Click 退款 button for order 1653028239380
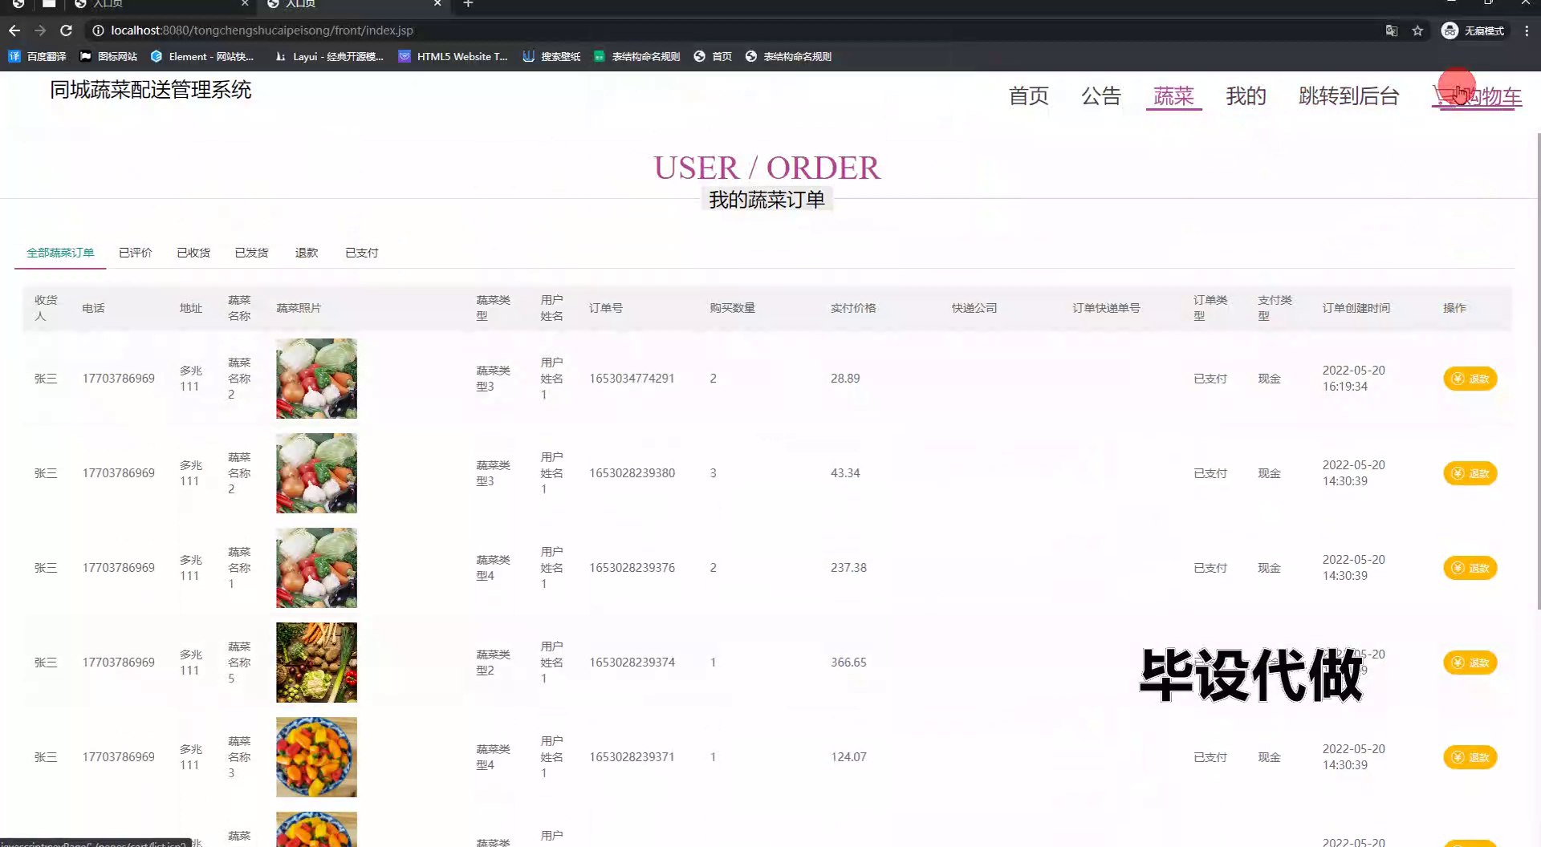 coord(1470,473)
